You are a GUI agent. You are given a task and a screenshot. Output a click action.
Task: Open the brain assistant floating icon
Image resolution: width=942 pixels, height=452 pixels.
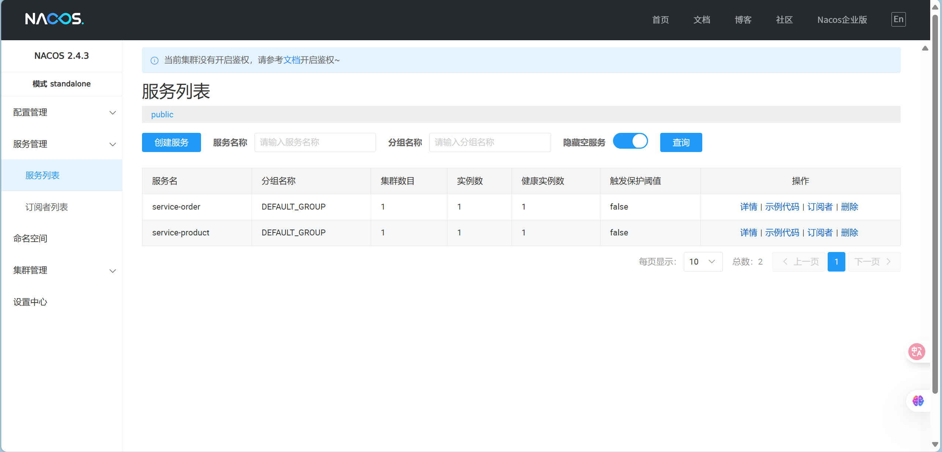pyautogui.click(x=918, y=401)
